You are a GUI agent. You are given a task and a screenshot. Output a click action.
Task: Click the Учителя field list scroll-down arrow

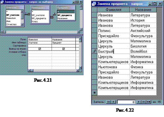pyautogui.click(x=22, y=24)
